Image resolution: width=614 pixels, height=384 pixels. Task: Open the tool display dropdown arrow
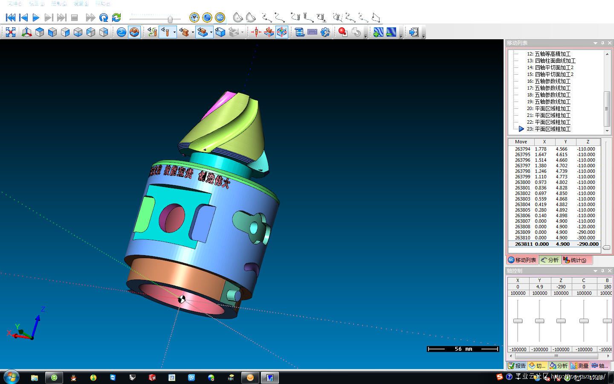174,32
